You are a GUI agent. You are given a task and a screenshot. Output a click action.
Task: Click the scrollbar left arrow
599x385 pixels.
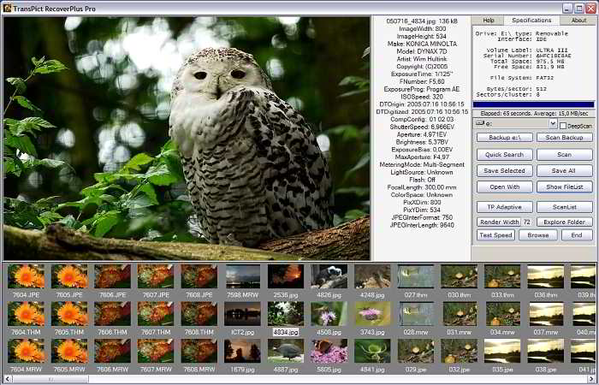8,379
